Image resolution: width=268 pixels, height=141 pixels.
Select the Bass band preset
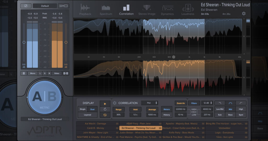(x=230, y=115)
